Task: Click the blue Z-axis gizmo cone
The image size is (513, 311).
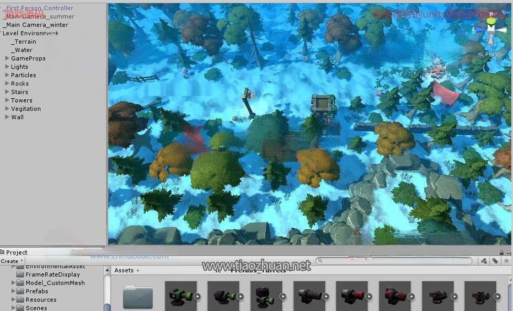Action: (x=480, y=29)
